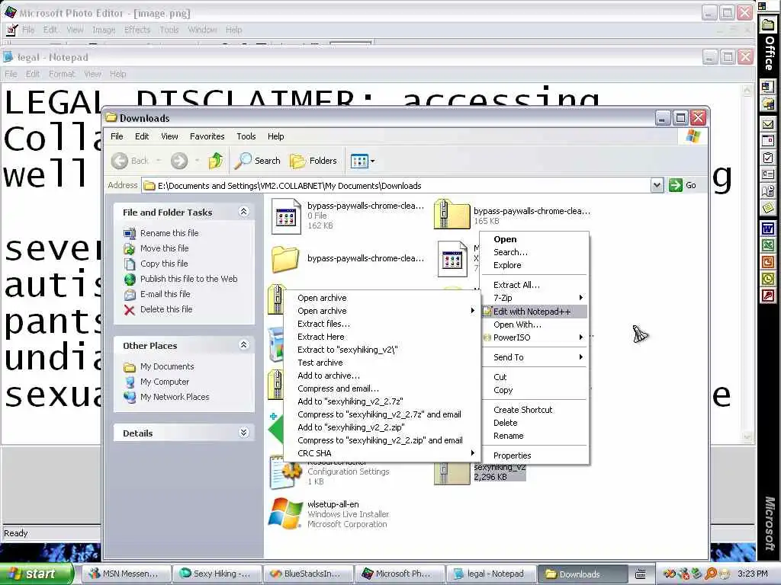Click Add to archive... entry
This screenshot has width=781, height=585.
381,376
